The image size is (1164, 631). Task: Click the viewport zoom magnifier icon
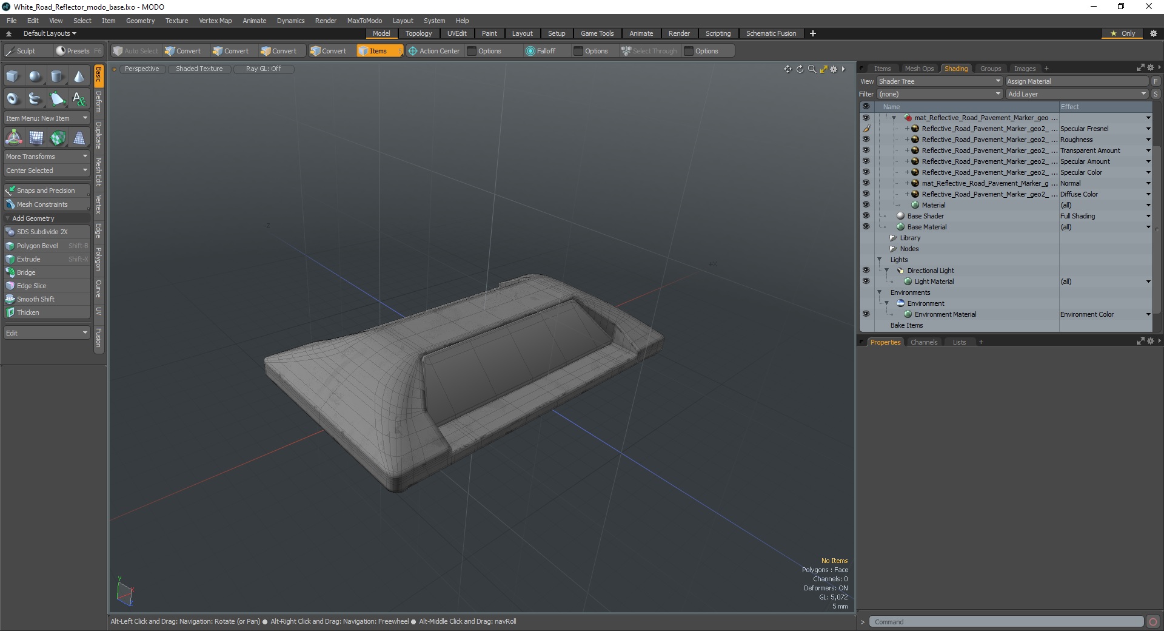(812, 69)
